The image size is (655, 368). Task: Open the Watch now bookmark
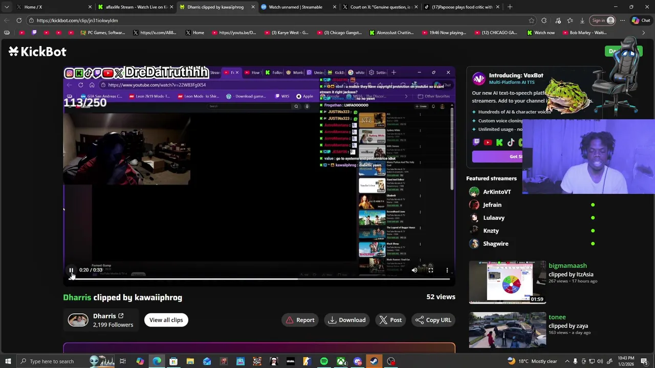[x=540, y=33]
